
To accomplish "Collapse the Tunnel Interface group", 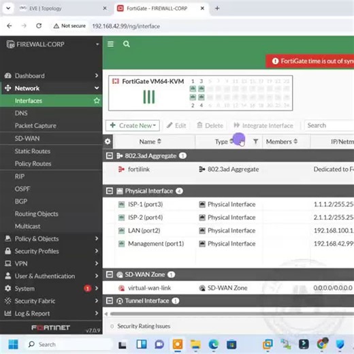I will 110,301.
